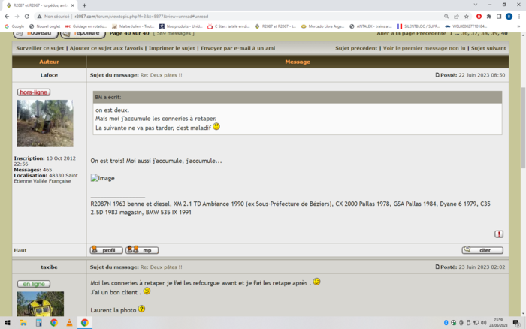Click post icon beside 23 Juin 2023 date
Screen dimensions: 526x329
click(437, 267)
